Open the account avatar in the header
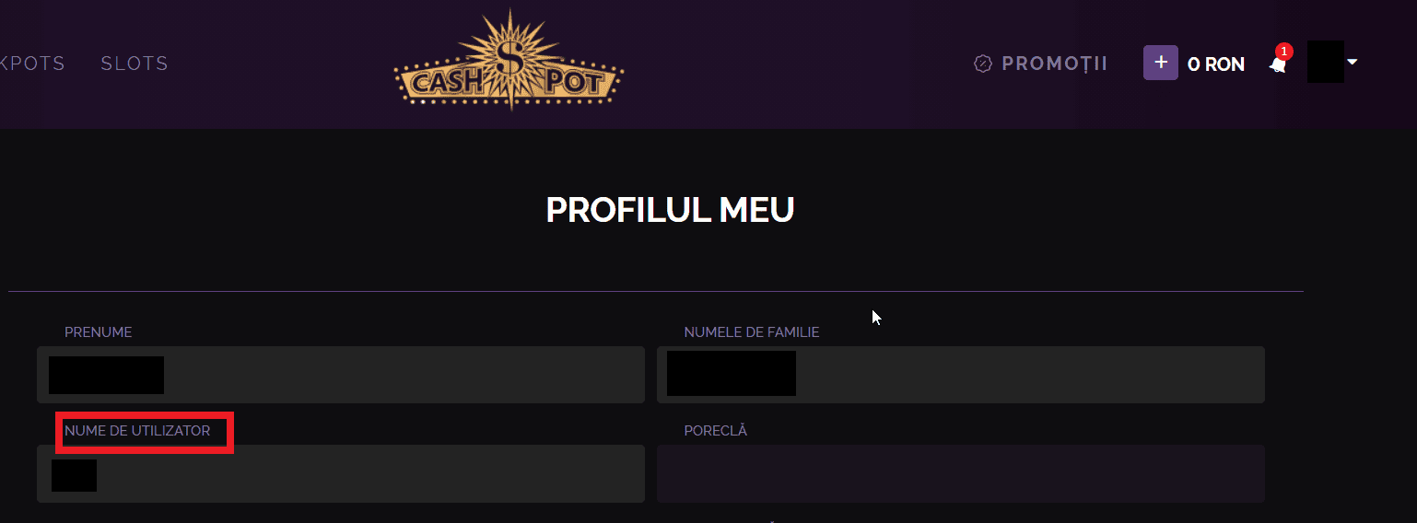The width and height of the screenshot is (1417, 523). pos(1325,62)
